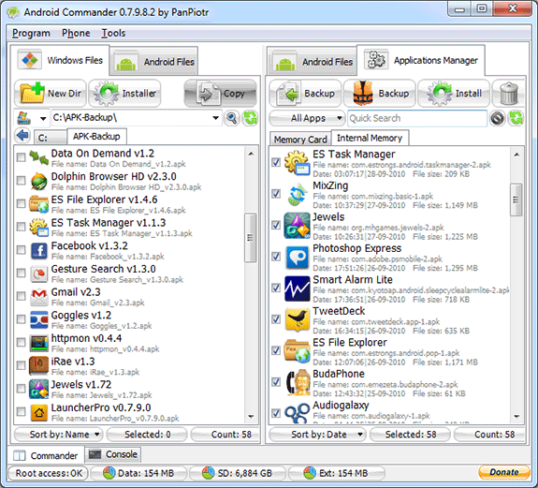Open the Phone menu
Screen dimensions: 538x488
click(76, 33)
